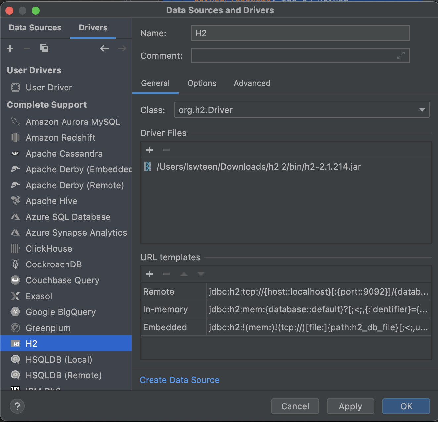The width and height of the screenshot is (438, 422).
Task: Move URL template down
Action: pyautogui.click(x=201, y=274)
